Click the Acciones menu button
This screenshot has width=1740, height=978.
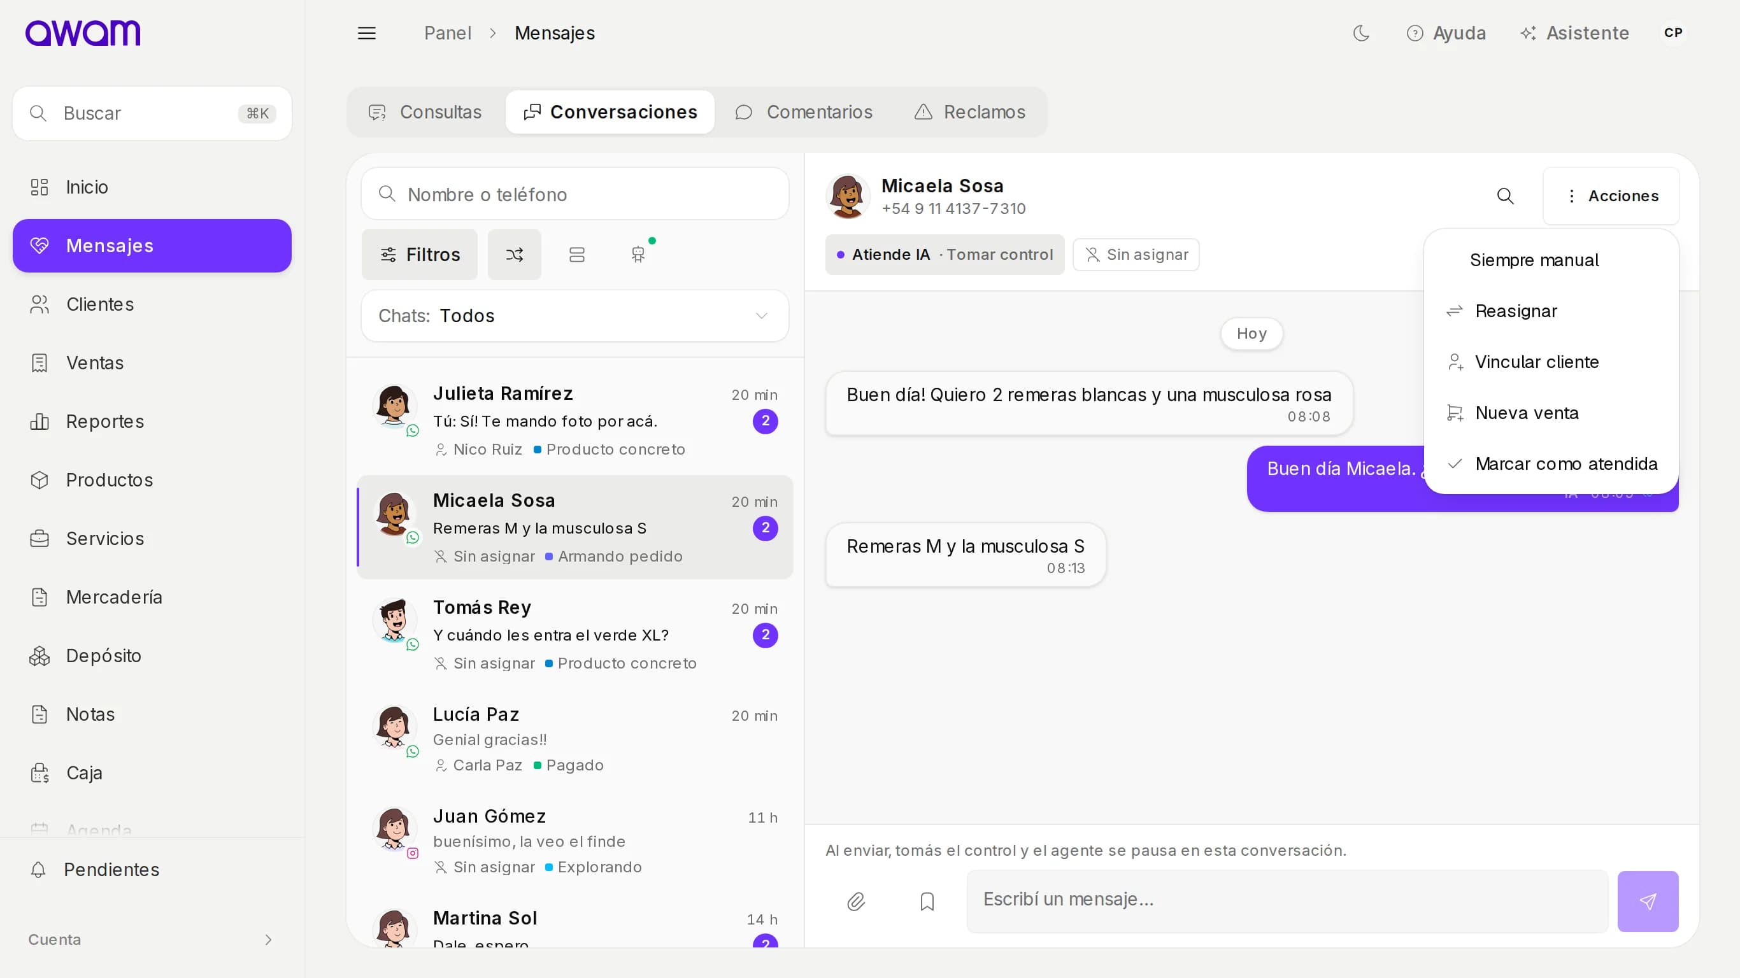(1611, 196)
